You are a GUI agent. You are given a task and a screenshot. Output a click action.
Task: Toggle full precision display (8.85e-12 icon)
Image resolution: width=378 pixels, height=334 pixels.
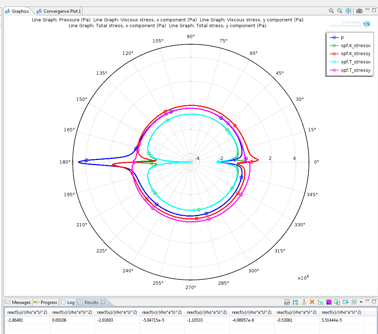pos(295,302)
